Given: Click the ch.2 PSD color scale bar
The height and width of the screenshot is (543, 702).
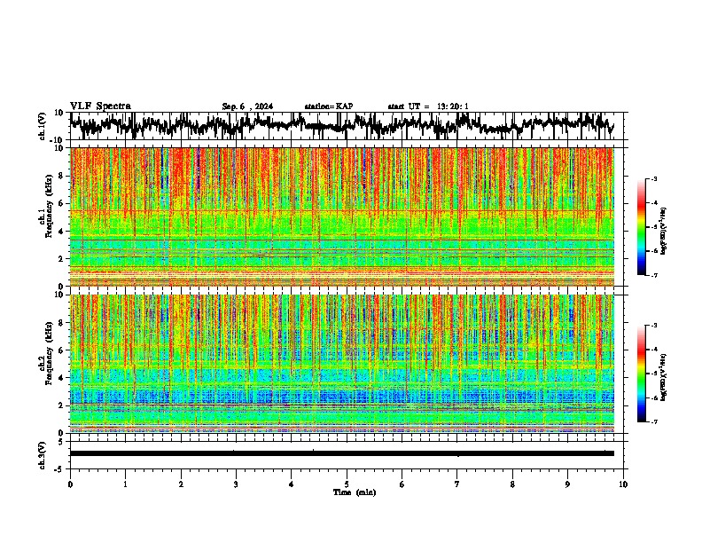Looking at the screenshot, I should [642, 374].
